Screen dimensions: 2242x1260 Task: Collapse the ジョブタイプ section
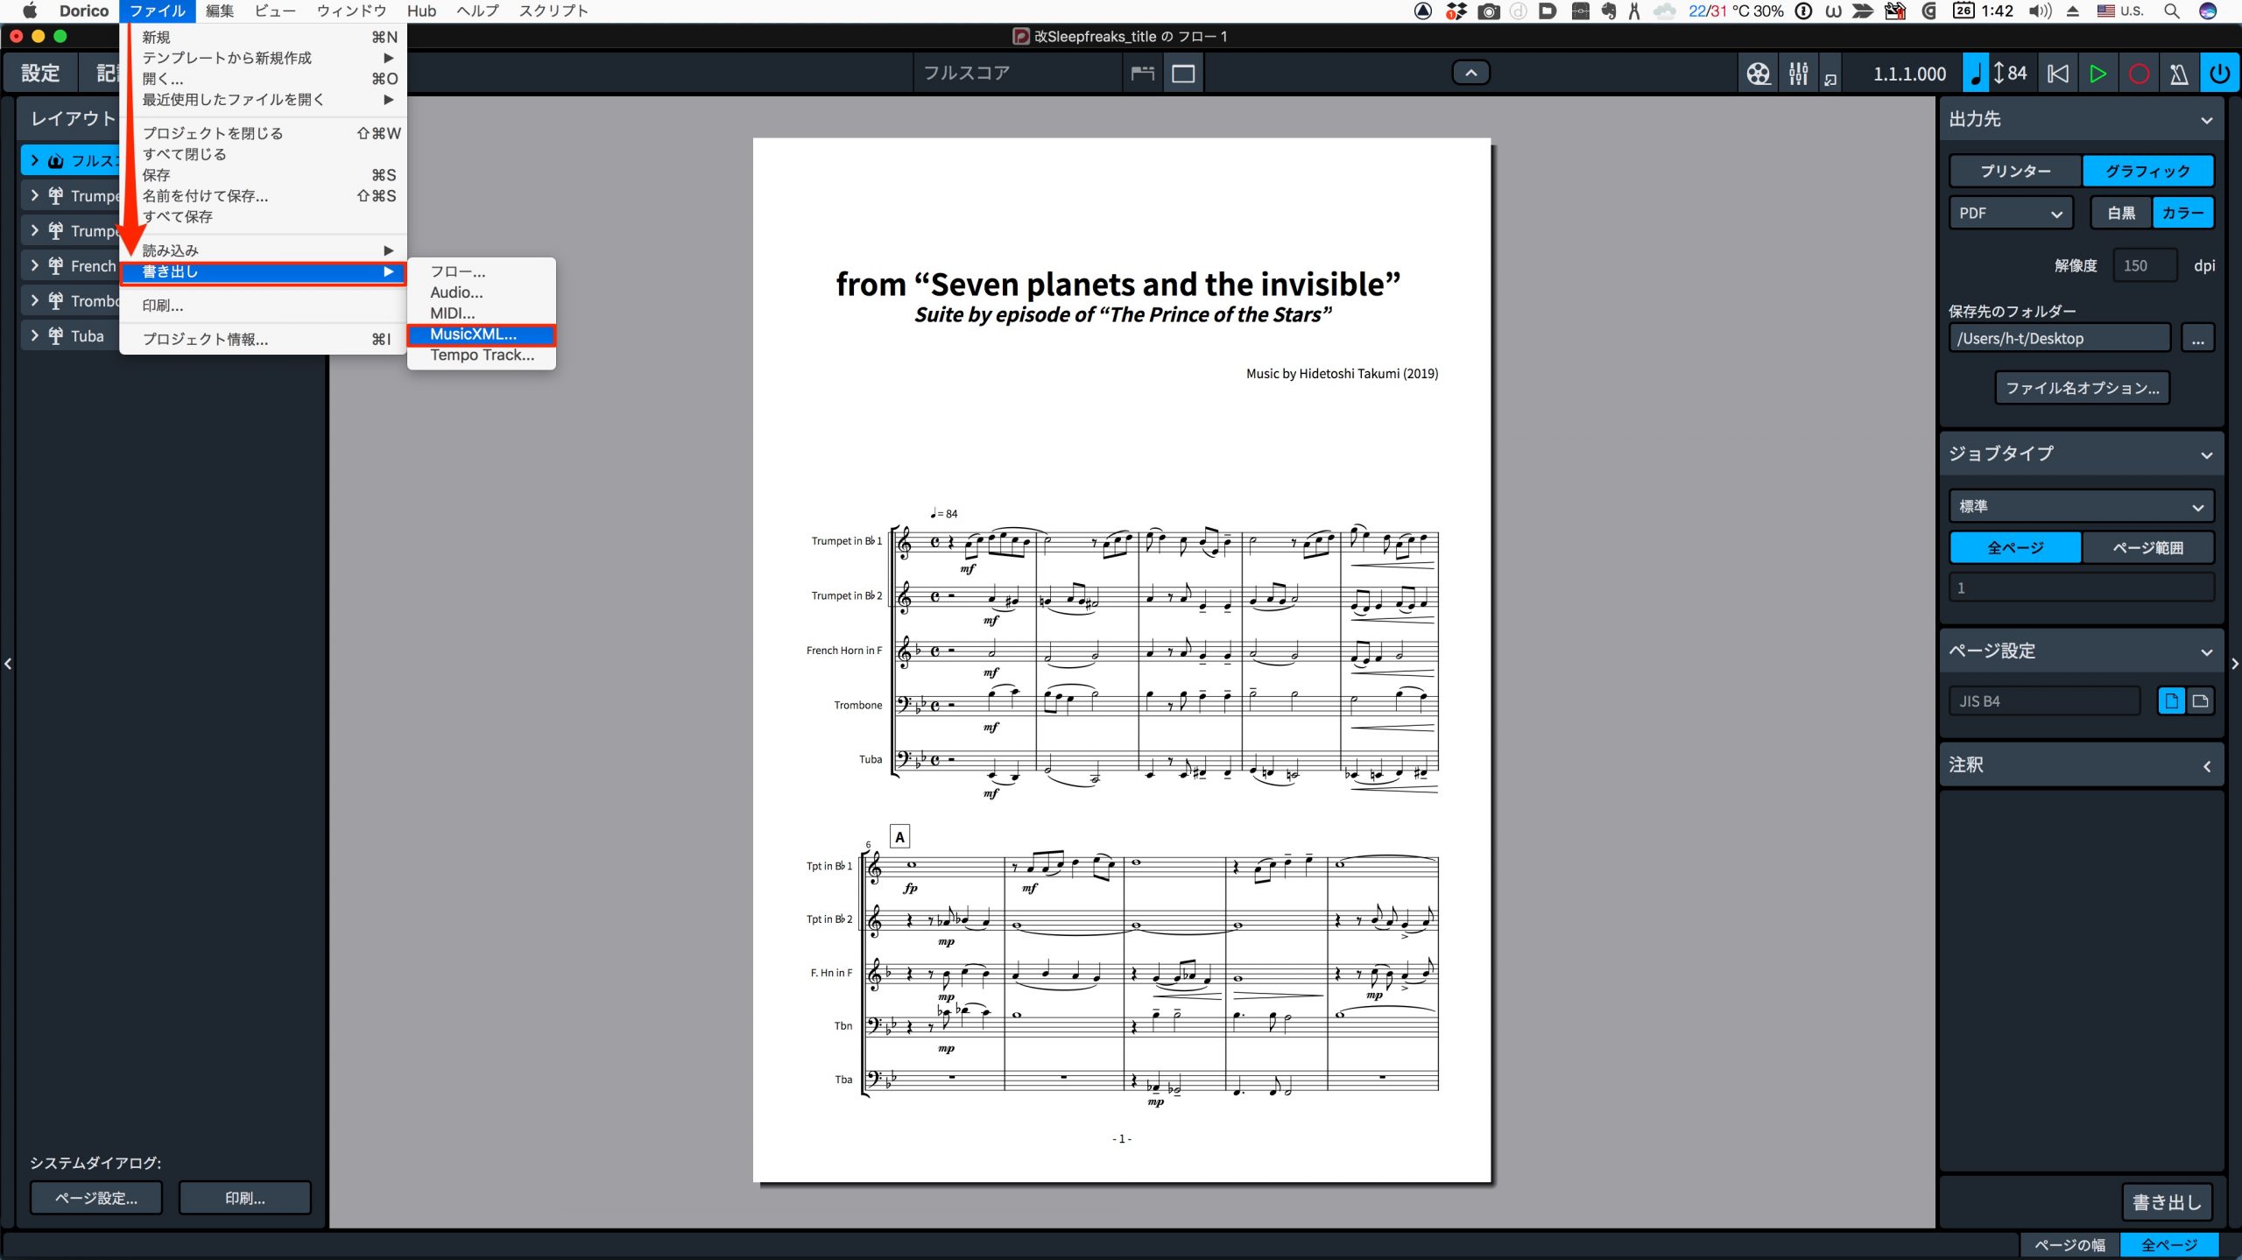[2206, 454]
